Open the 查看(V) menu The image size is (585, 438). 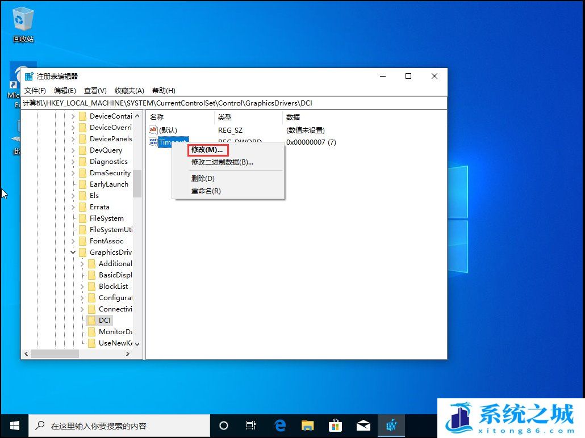click(95, 91)
